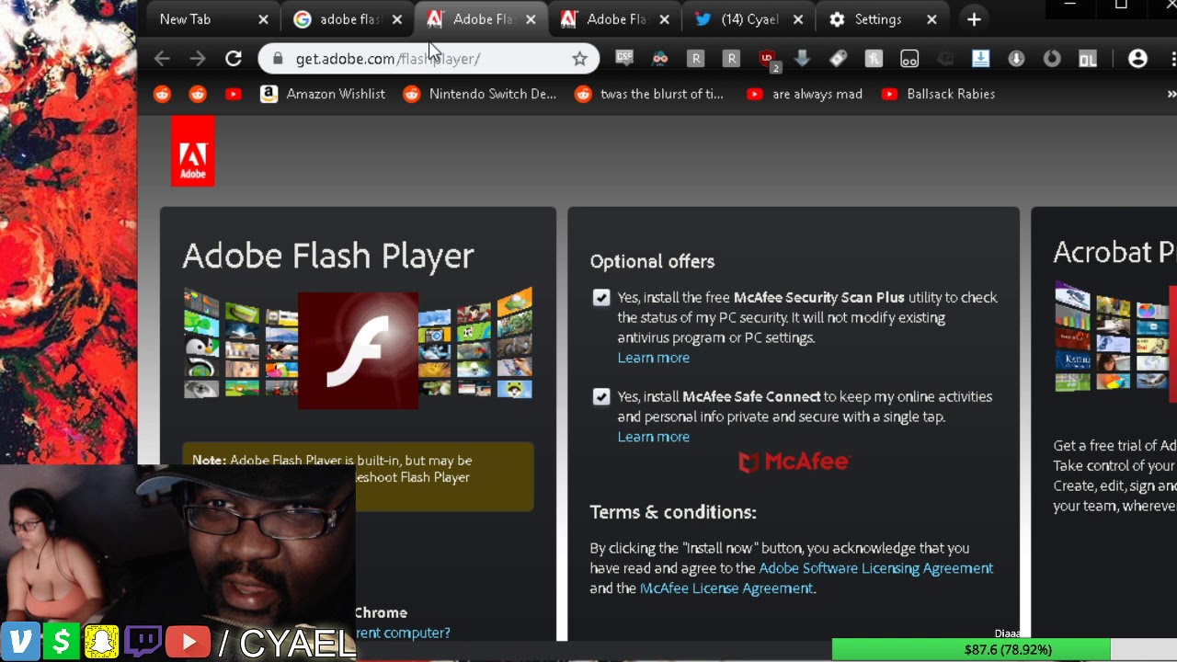The height and width of the screenshot is (662, 1177).
Task: Reload the get.adobe.com page
Action: [234, 59]
